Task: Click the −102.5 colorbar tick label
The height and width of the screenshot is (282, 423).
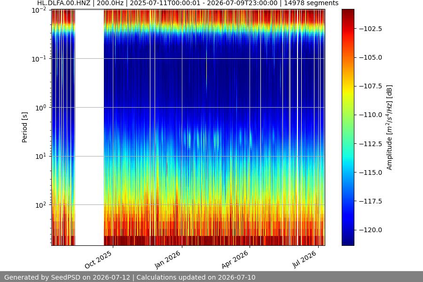Action: click(x=370, y=29)
